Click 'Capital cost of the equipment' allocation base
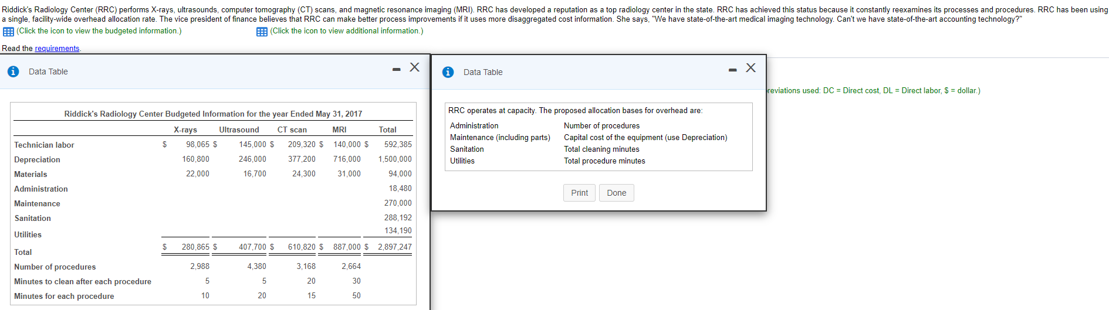The height and width of the screenshot is (310, 1109). 645,137
